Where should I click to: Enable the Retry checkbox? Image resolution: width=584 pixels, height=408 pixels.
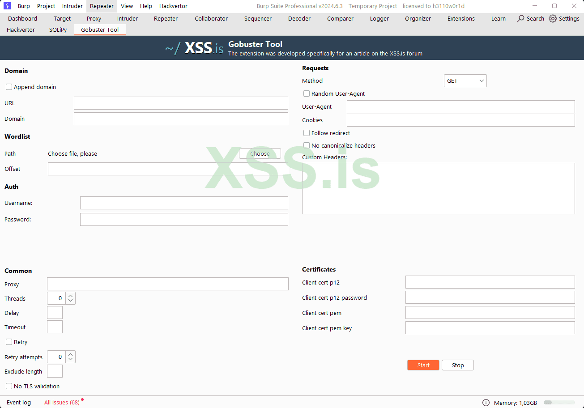9,342
